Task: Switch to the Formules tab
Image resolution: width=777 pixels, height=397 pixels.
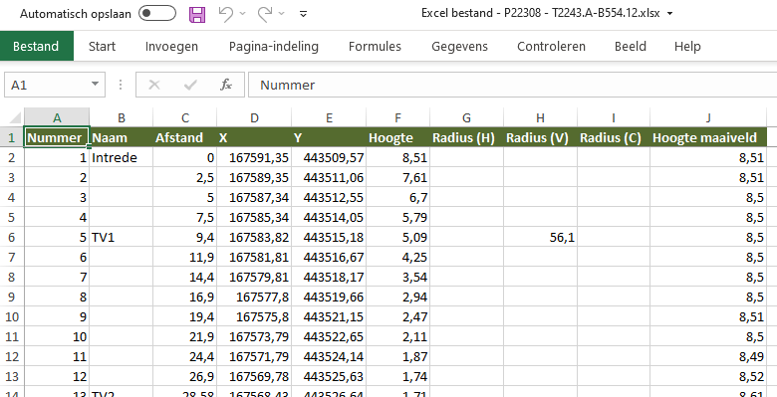Action: click(375, 46)
